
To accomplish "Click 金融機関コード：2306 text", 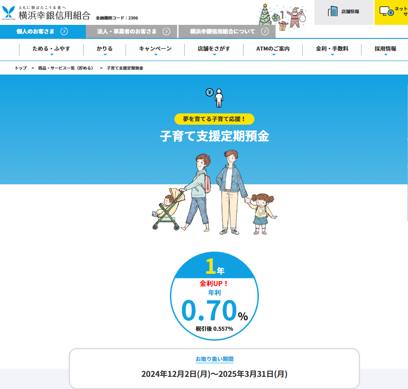I will click(117, 18).
